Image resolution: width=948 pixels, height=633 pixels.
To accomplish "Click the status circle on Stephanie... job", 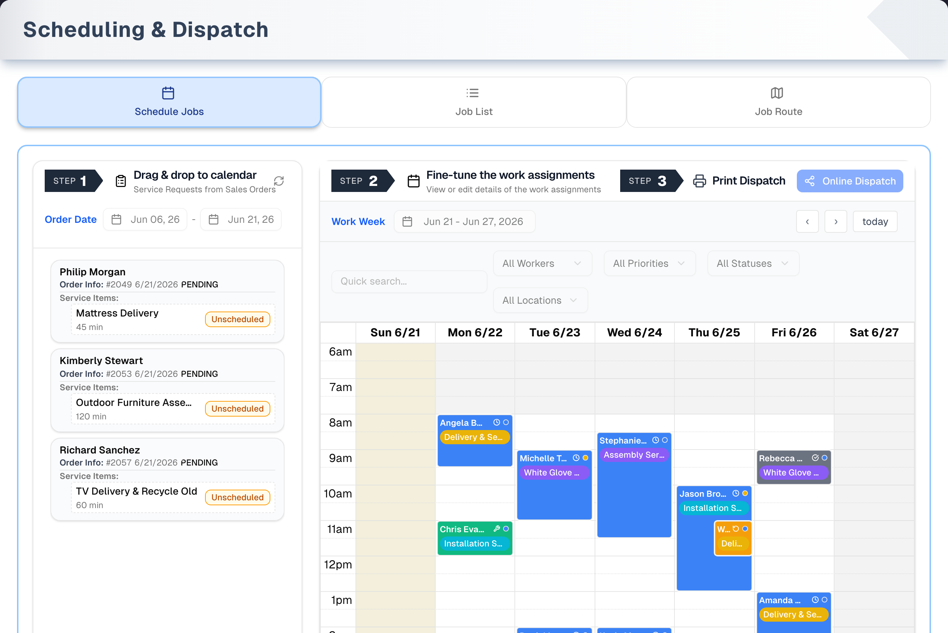I will [665, 440].
